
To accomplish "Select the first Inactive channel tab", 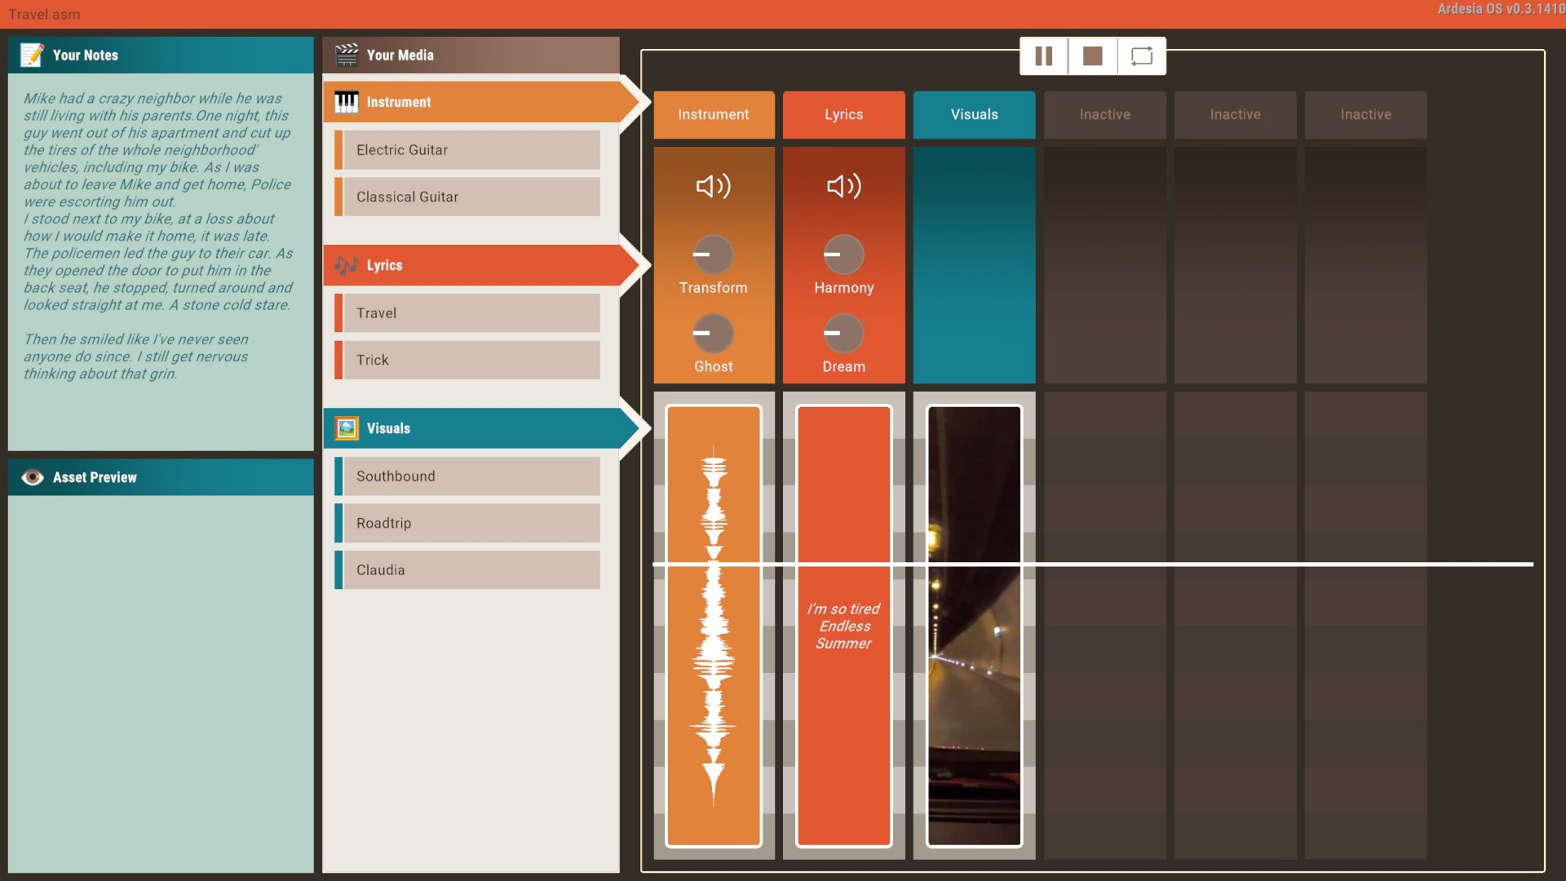I will 1104,114.
